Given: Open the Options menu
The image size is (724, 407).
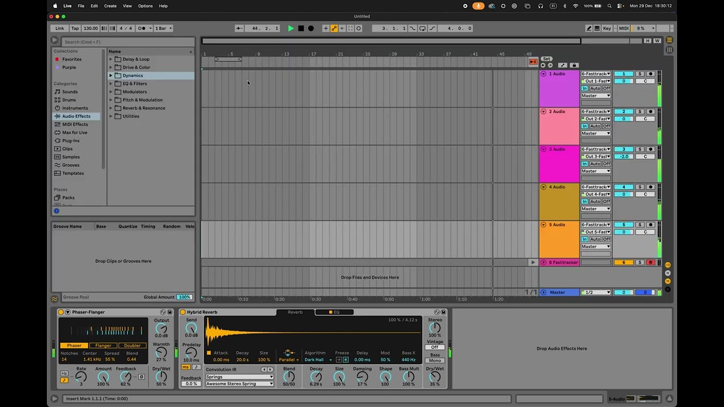Looking at the screenshot, I should [x=145, y=6].
